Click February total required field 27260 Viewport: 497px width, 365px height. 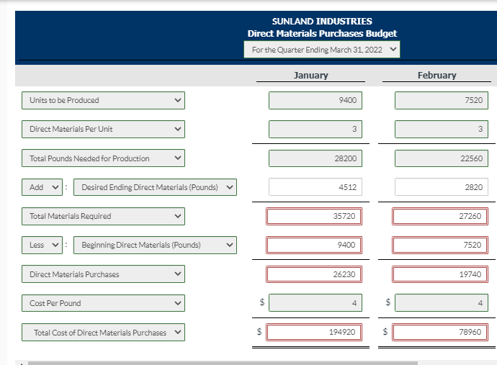tap(440, 217)
